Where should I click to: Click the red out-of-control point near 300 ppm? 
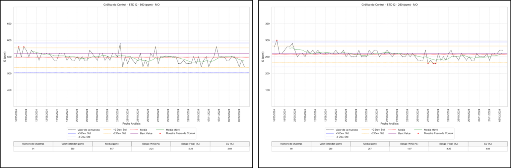tap(277, 40)
